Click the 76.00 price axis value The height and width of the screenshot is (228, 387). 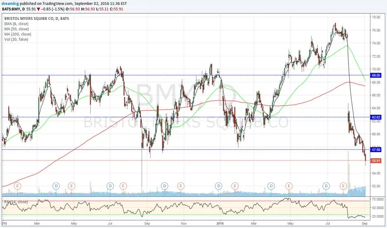(x=376, y=30)
